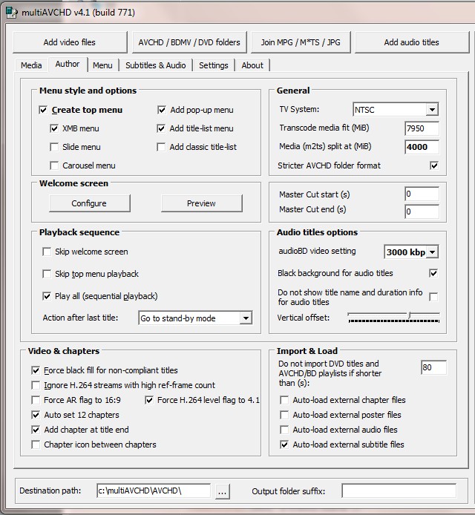
Task: Click Join MPG / M*TS / JPG button
Action: tap(301, 42)
